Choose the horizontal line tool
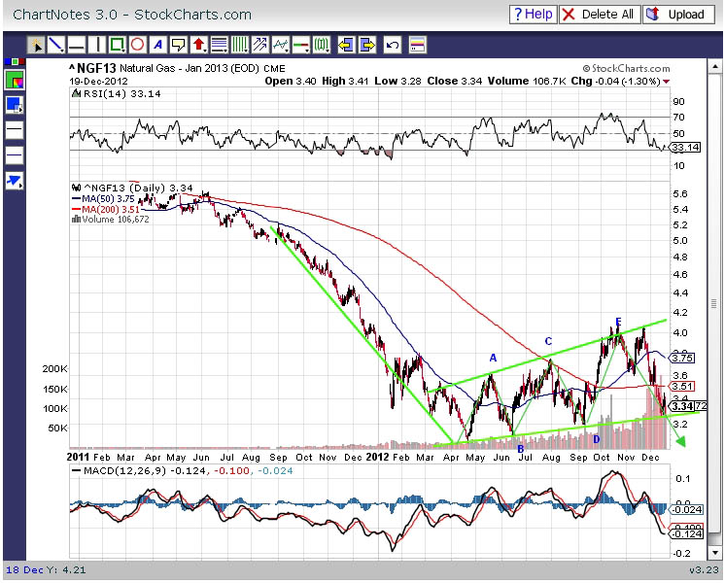This screenshot has width=725, height=583. [77, 45]
